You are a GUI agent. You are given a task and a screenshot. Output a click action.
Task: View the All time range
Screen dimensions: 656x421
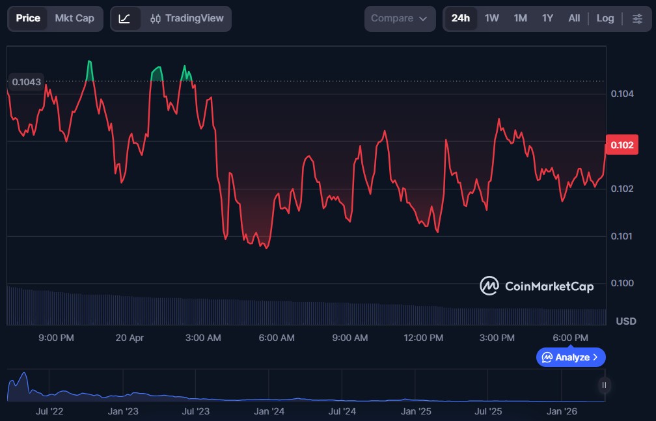pos(574,18)
